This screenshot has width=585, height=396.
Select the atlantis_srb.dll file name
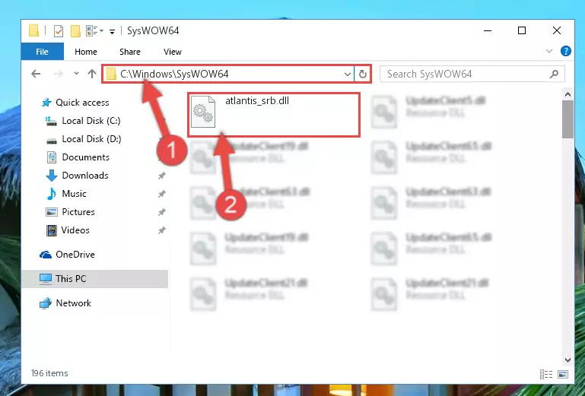[257, 100]
